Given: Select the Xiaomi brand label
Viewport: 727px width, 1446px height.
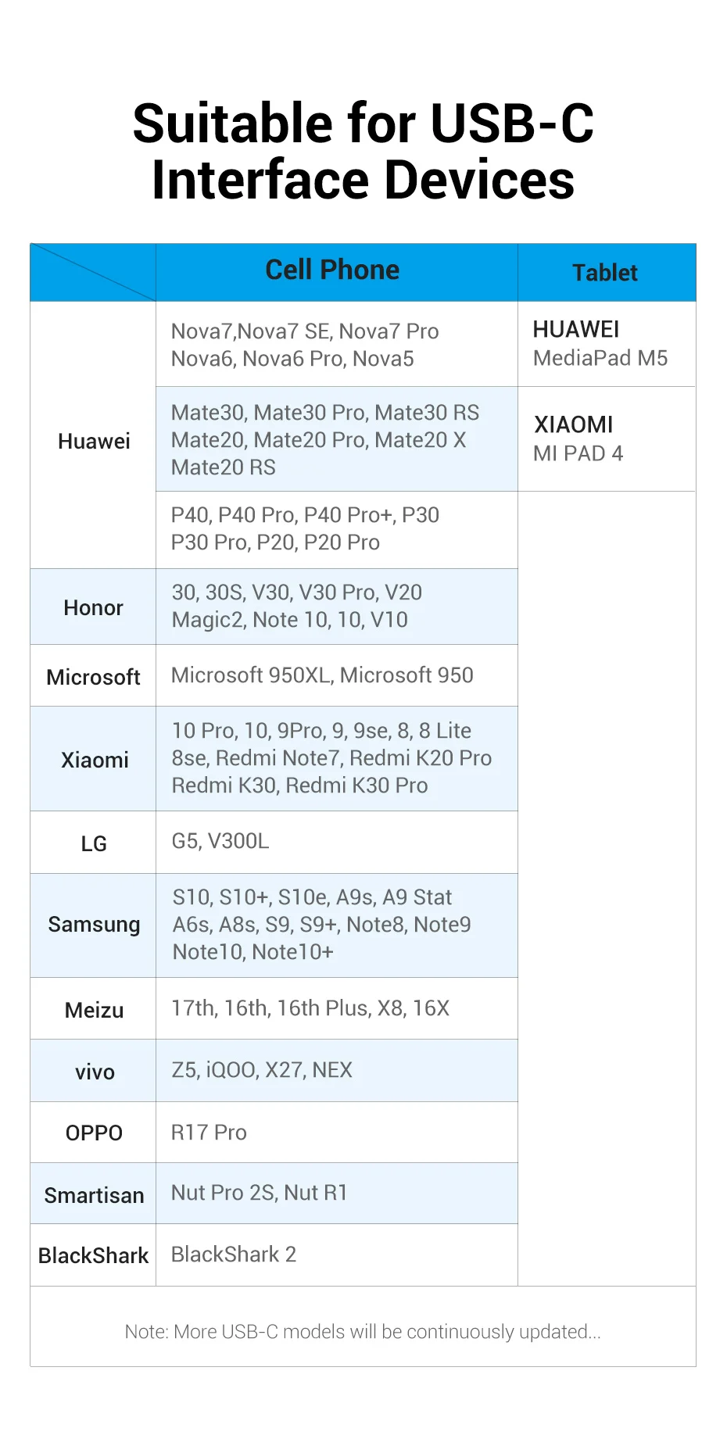Looking at the screenshot, I should [x=95, y=760].
